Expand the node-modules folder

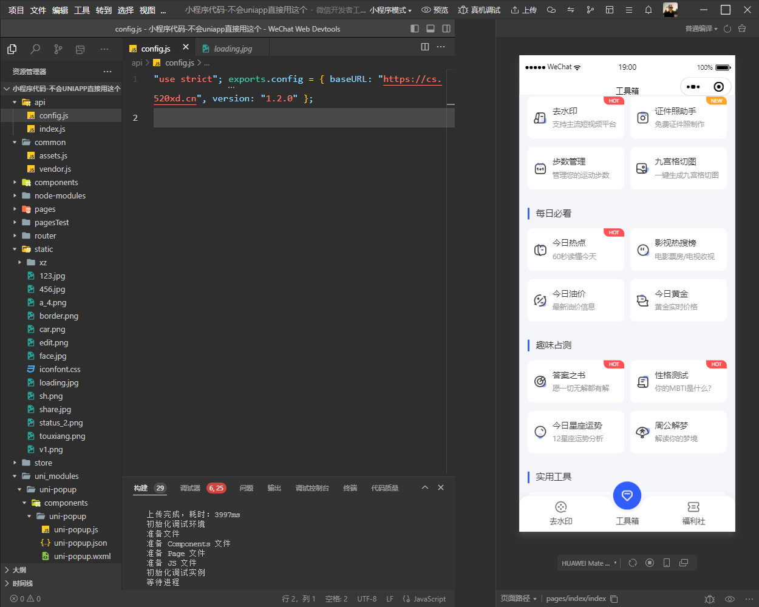(61, 195)
